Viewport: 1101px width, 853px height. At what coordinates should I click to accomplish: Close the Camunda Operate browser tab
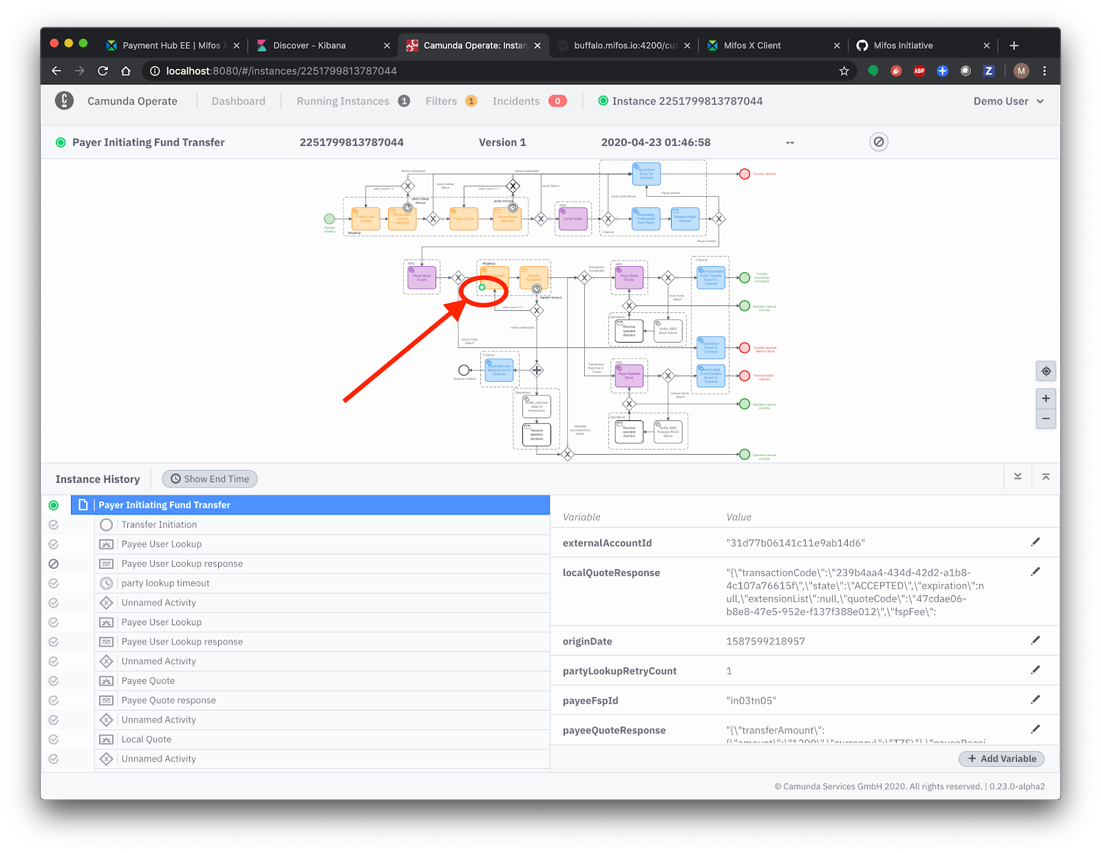pyautogui.click(x=537, y=45)
